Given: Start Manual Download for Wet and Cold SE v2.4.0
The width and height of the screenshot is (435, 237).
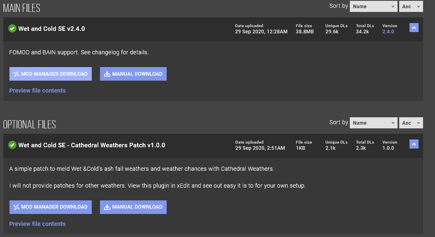Looking at the screenshot, I should (133, 74).
